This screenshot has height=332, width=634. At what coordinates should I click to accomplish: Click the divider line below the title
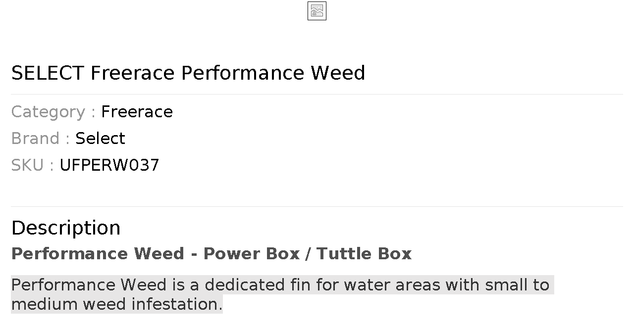pyautogui.click(x=317, y=94)
